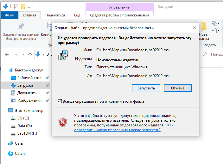Image resolution: width=223 pixels, height=164 pixels.
Task: Click the Отмена button
Action: click(x=178, y=88)
